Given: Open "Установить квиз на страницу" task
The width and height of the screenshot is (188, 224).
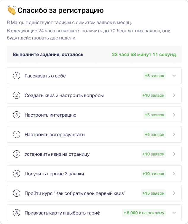Looking at the screenshot, I should pos(57,154).
